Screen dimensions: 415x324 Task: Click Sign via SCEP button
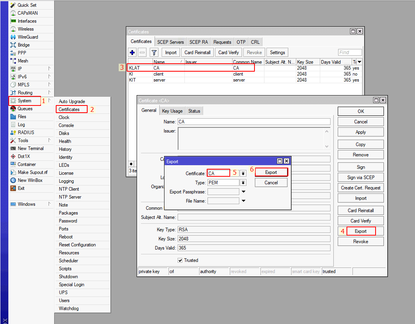361,177
